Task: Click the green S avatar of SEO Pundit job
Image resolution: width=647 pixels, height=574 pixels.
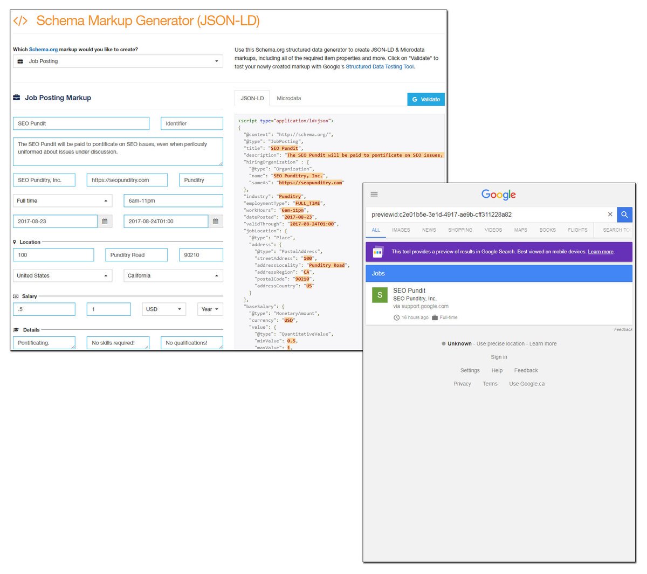Action: coord(380,295)
